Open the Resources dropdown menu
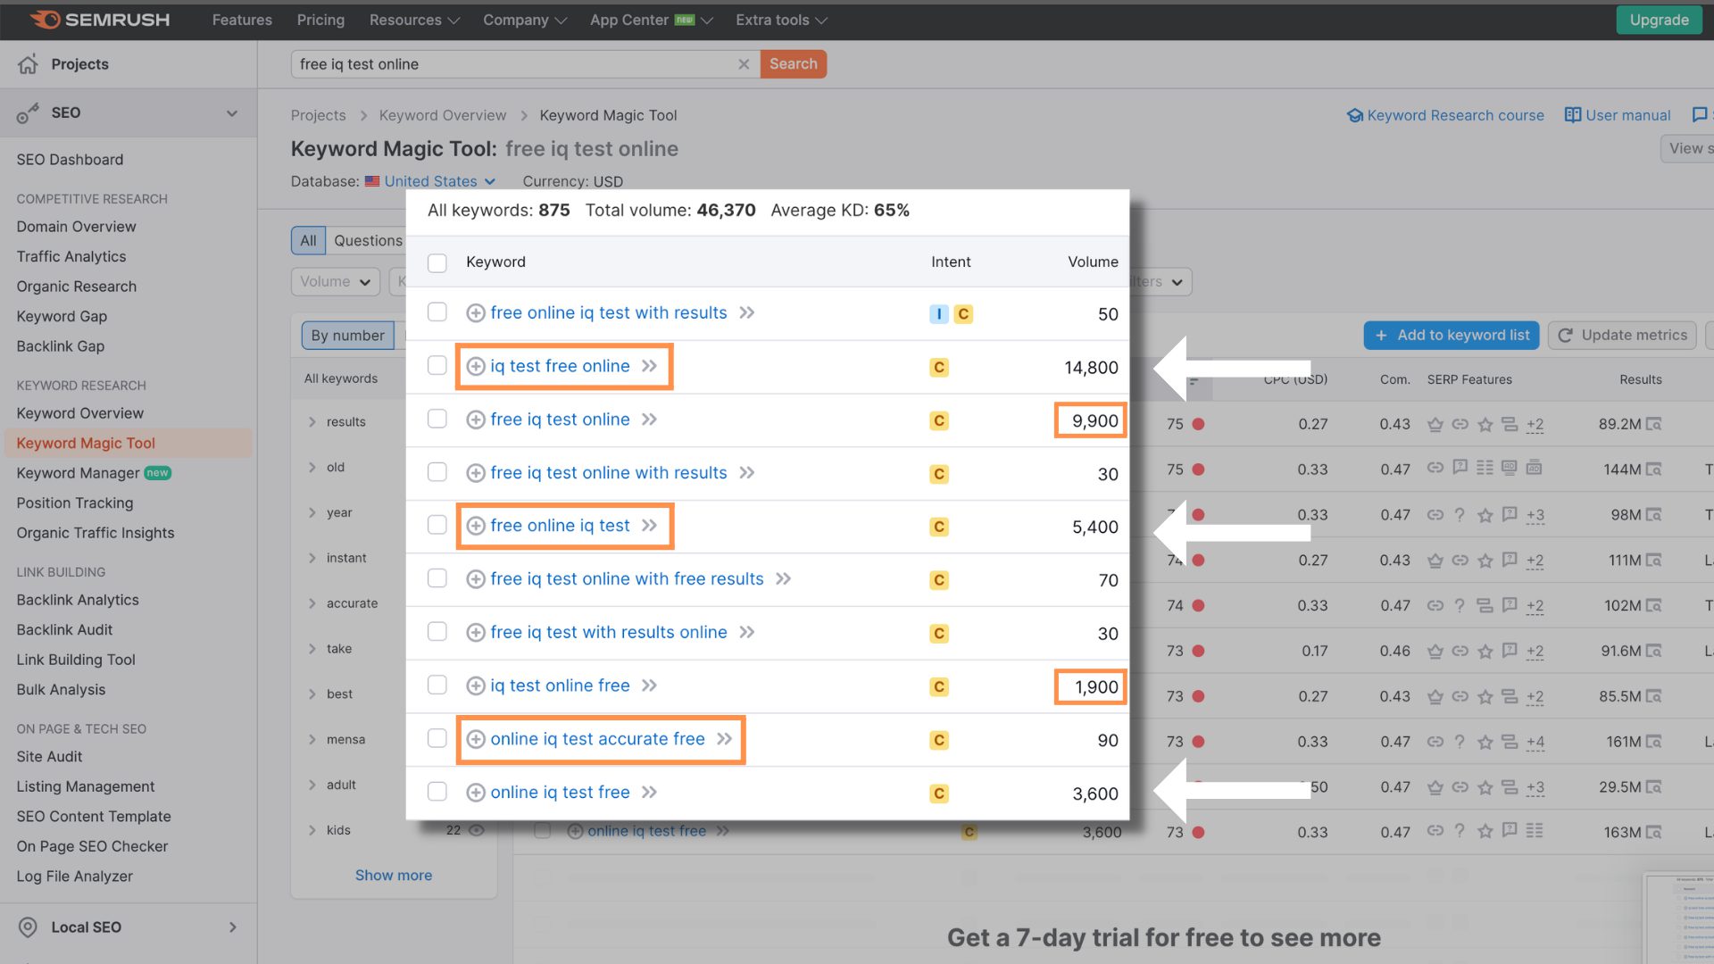The width and height of the screenshot is (1714, 964). [x=414, y=20]
